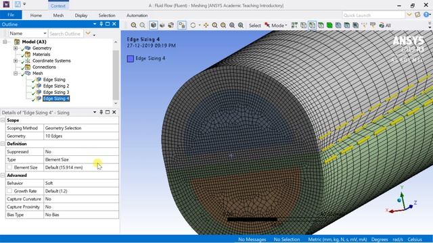Select the face selection filter icon

pyautogui.click(x=321, y=26)
